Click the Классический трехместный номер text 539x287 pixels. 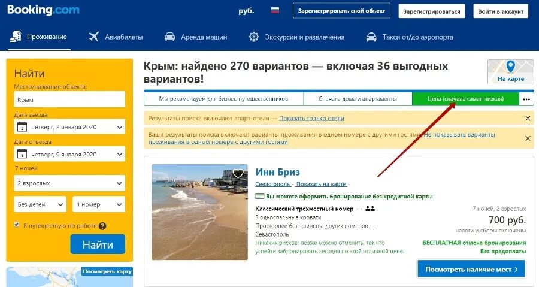tap(304, 209)
